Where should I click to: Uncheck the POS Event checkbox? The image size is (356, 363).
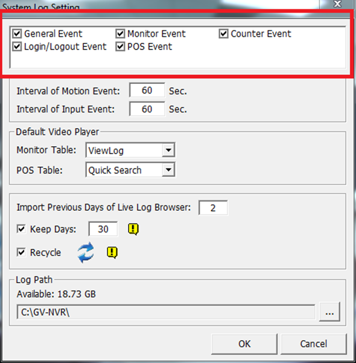120,47
